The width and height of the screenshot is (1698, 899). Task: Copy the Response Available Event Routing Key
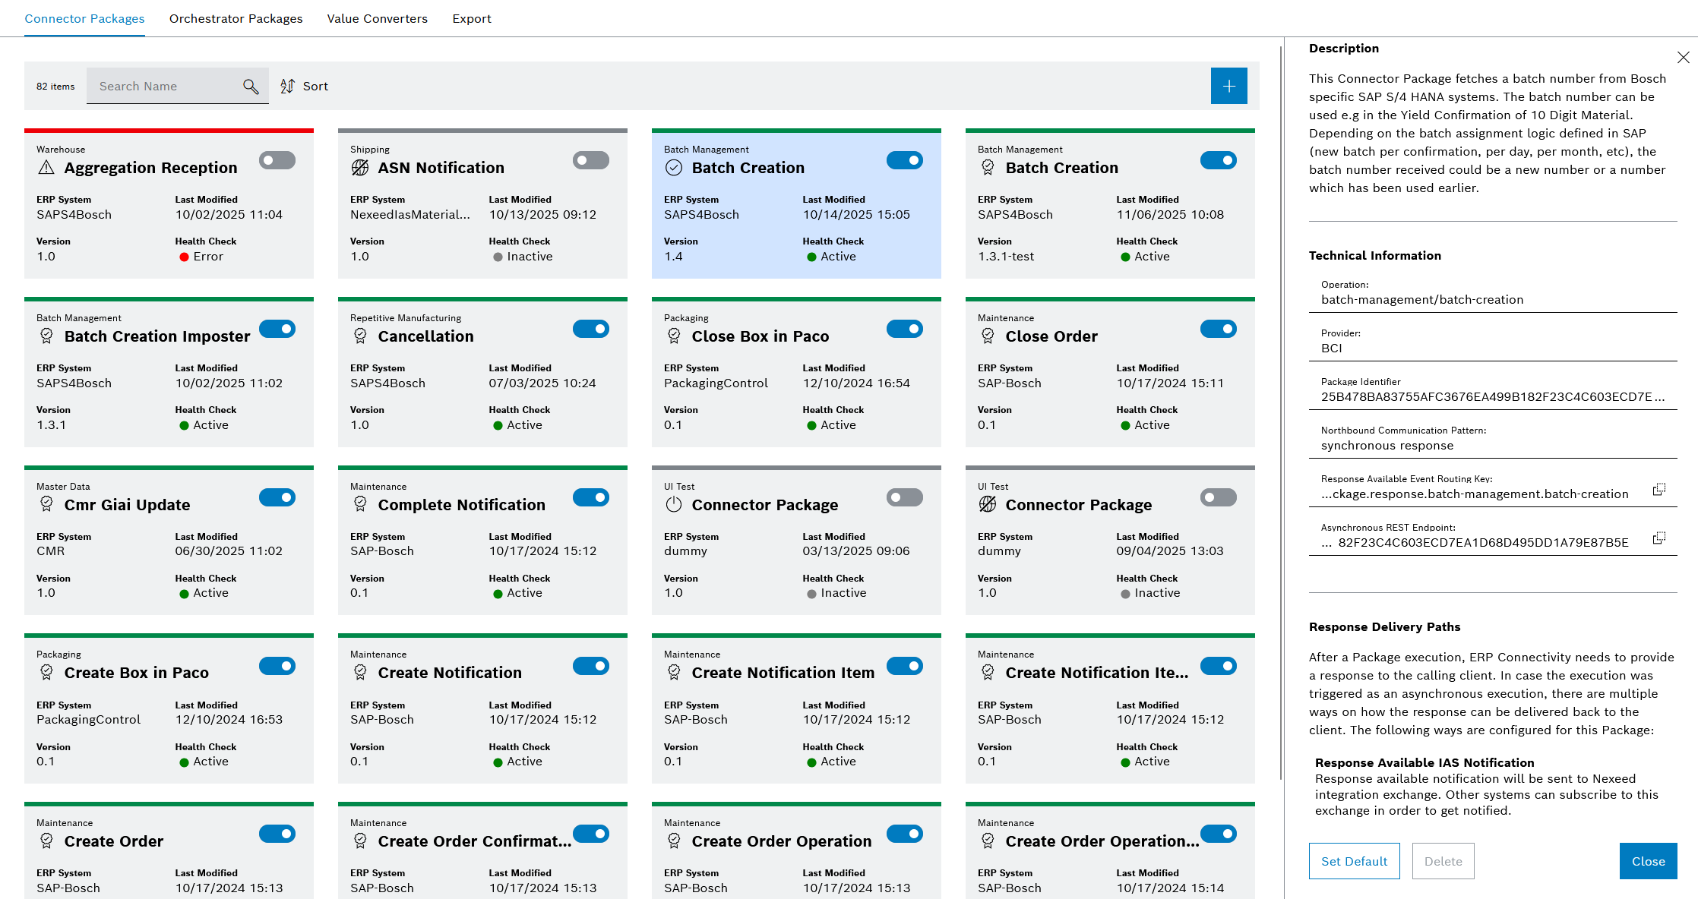1658,490
